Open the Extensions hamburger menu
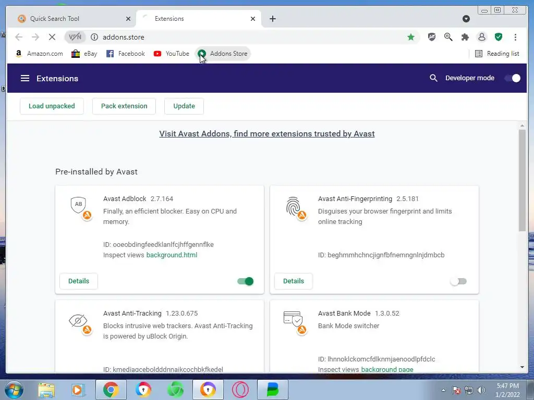Image resolution: width=534 pixels, height=400 pixels. (x=25, y=78)
